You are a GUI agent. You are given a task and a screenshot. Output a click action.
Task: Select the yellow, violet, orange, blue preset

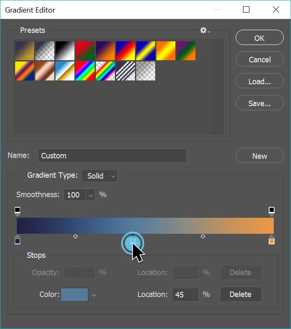tap(25, 71)
